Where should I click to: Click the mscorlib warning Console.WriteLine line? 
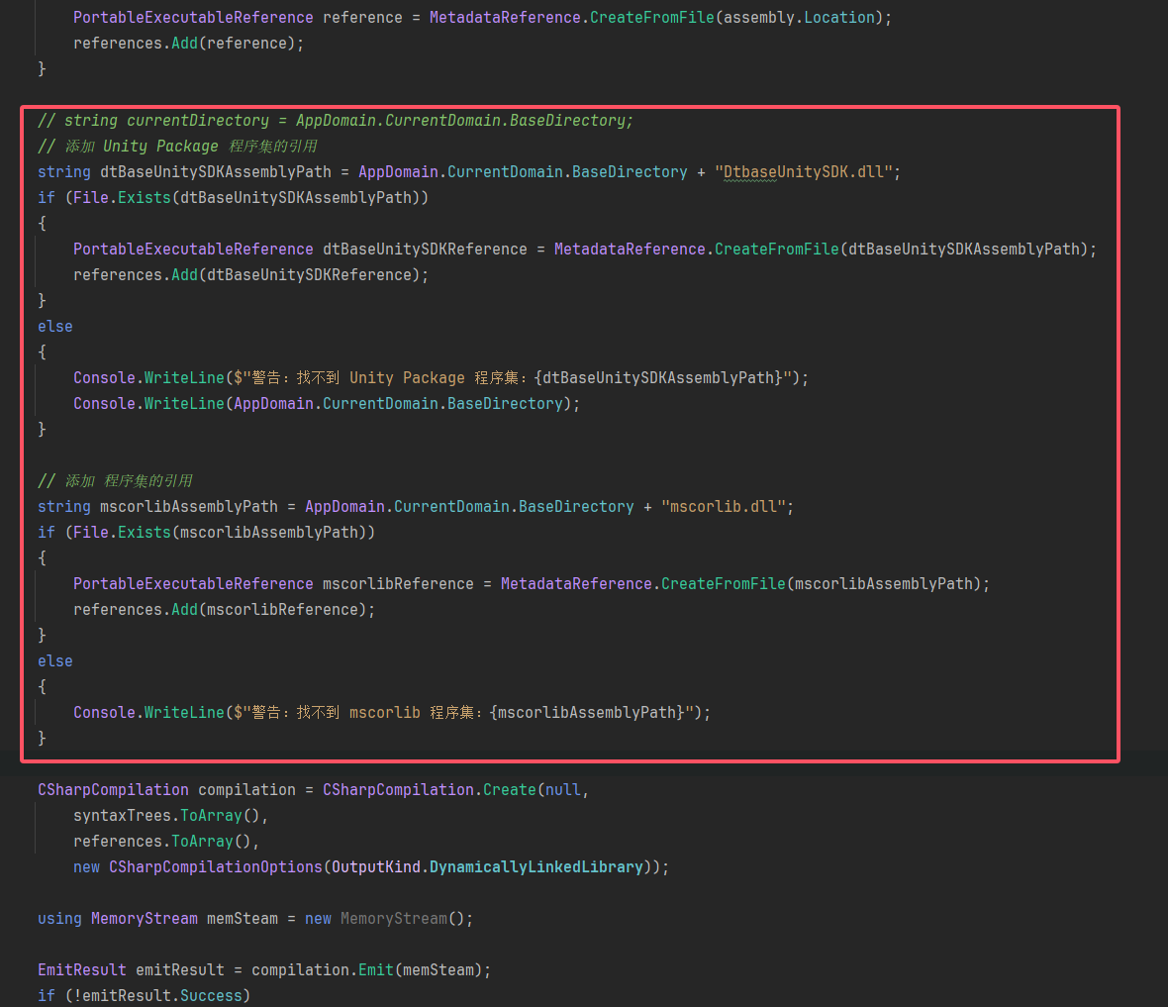tap(391, 713)
